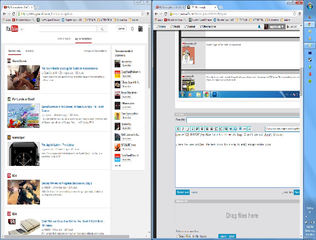Open LFSManual menu item
The height and width of the screenshot is (240, 316).
[x=190, y=27]
